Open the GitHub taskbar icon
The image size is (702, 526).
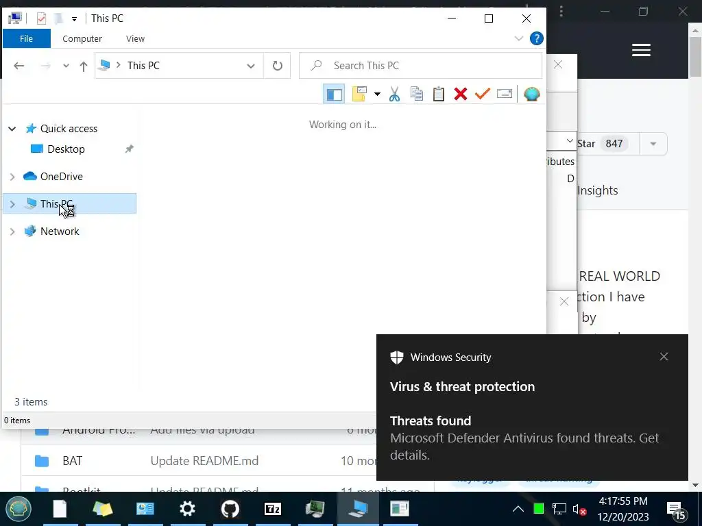coord(230,509)
